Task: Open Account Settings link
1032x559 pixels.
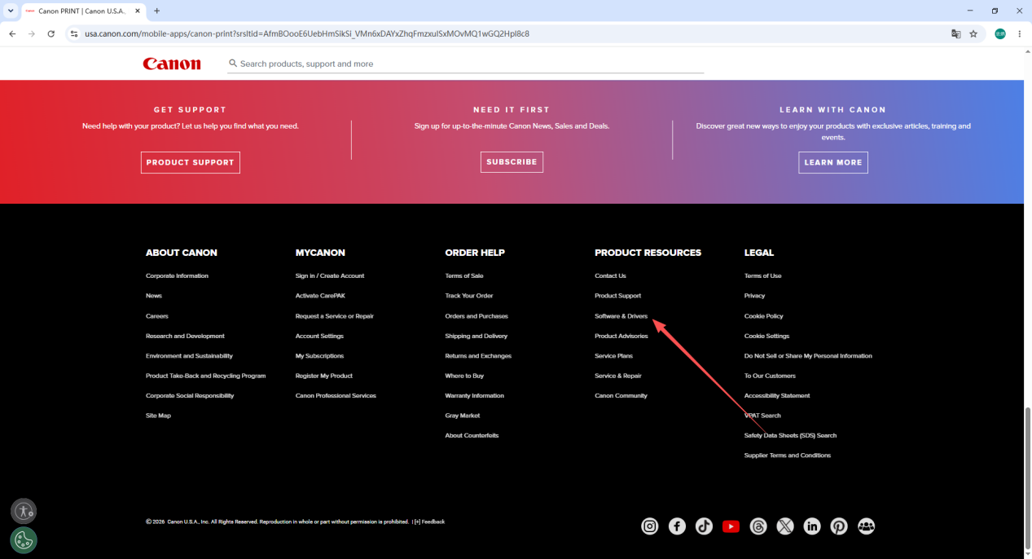Action: tap(319, 336)
